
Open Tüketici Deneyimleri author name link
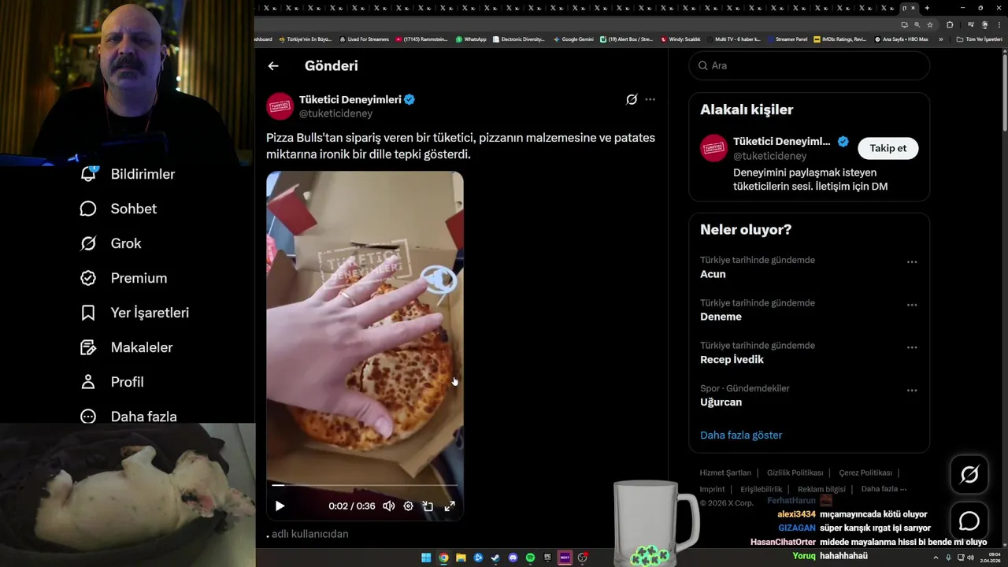(x=350, y=99)
